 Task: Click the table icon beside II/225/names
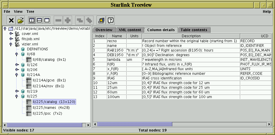[x=29, y=108]
